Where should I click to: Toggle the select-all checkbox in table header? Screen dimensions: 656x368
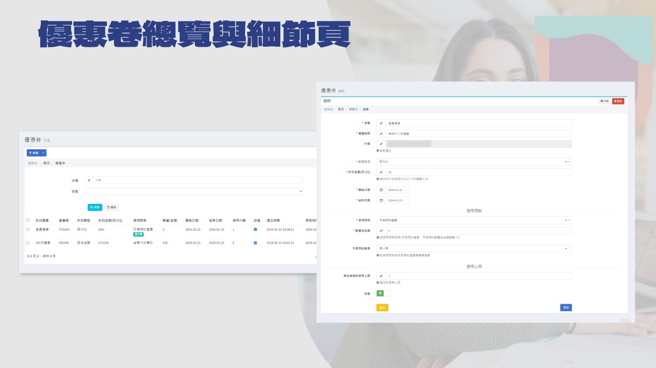28,220
